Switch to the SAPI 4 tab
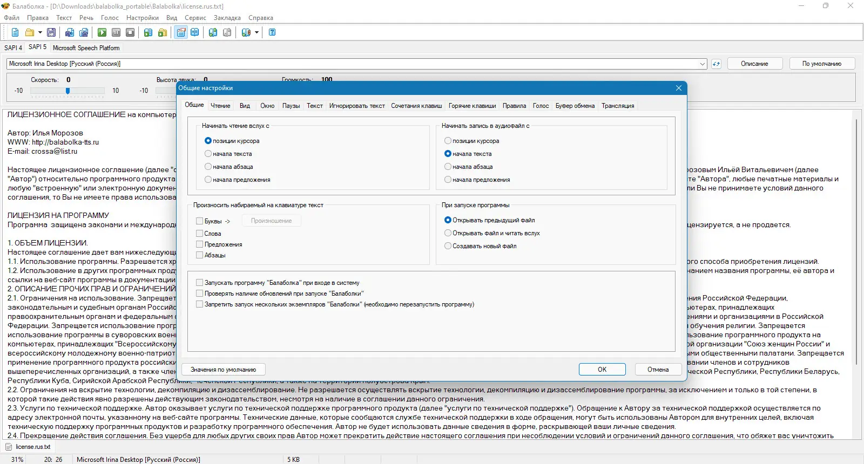864x464 pixels. 13,47
